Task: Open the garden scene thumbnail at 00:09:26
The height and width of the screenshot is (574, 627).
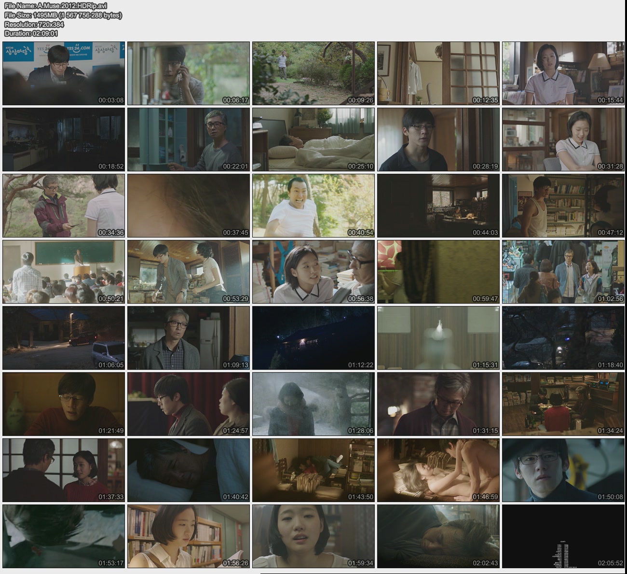Action: [x=313, y=73]
